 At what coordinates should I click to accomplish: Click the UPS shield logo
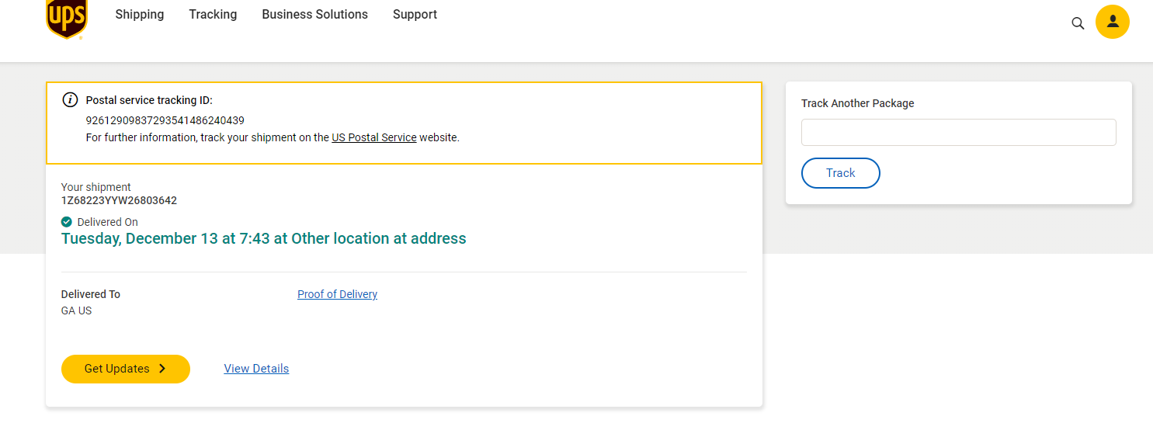coord(67,17)
